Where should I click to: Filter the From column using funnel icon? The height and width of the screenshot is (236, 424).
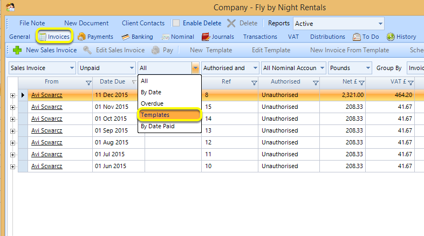(x=88, y=83)
